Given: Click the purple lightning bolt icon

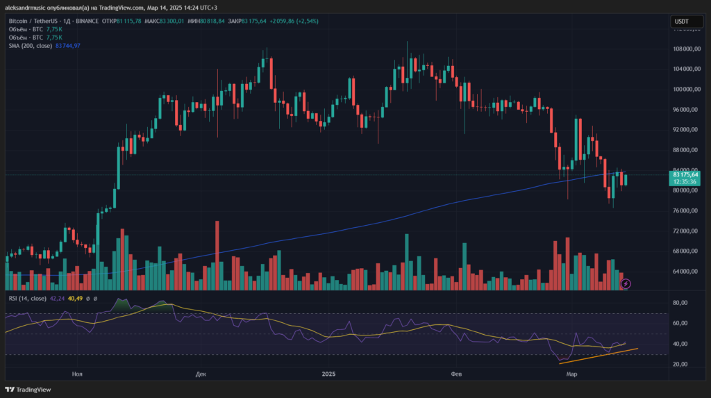Looking at the screenshot, I should (626, 283).
